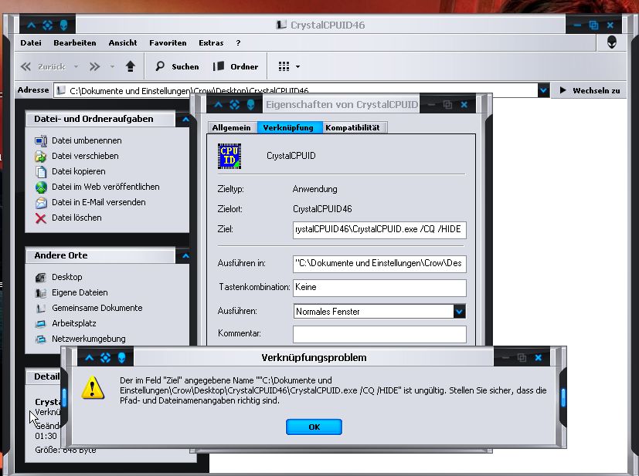Viewport: 639px width, 476px height.
Task: Collapse the Andere Orte panel
Action: coord(185,256)
